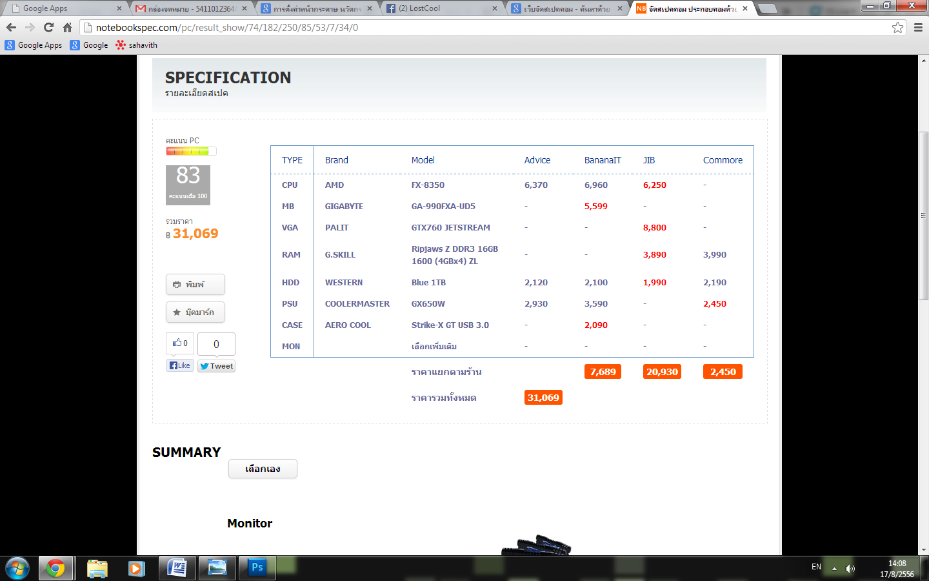Open the Chrome menu button

(x=918, y=28)
